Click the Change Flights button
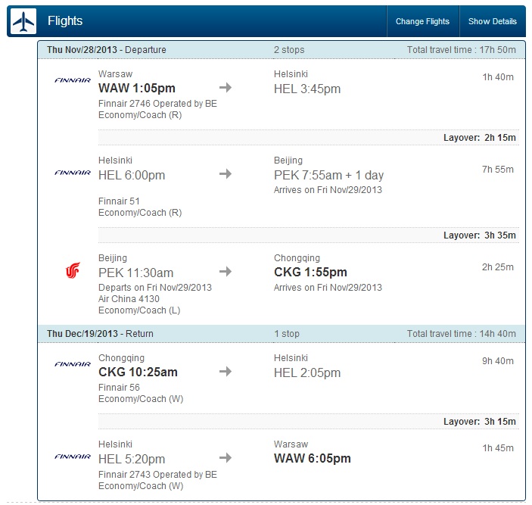 (422, 21)
